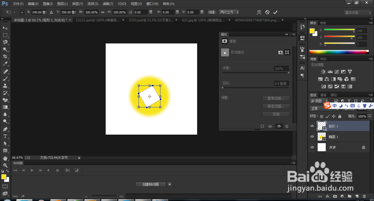The height and width of the screenshot is (201, 374).
Task: Click the 颜色范围... button
Action: pyautogui.click(x=276, y=106)
